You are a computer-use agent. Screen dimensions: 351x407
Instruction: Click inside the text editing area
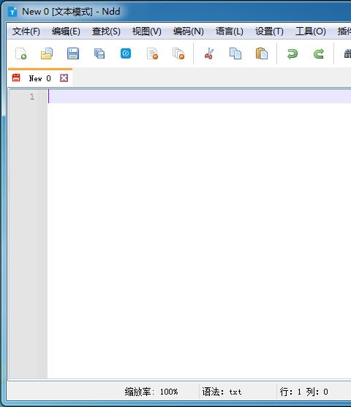pyautogui.click(x=199, y=234)
